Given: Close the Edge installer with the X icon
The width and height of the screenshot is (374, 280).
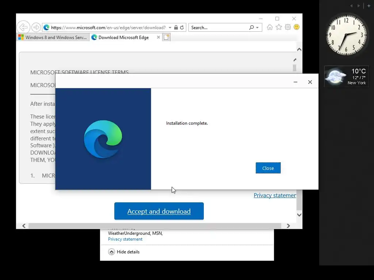Looking at the screenshot, I should 310,82.
